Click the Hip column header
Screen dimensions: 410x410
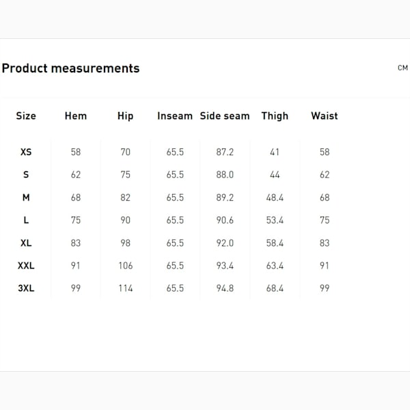(x=126, y=116)
